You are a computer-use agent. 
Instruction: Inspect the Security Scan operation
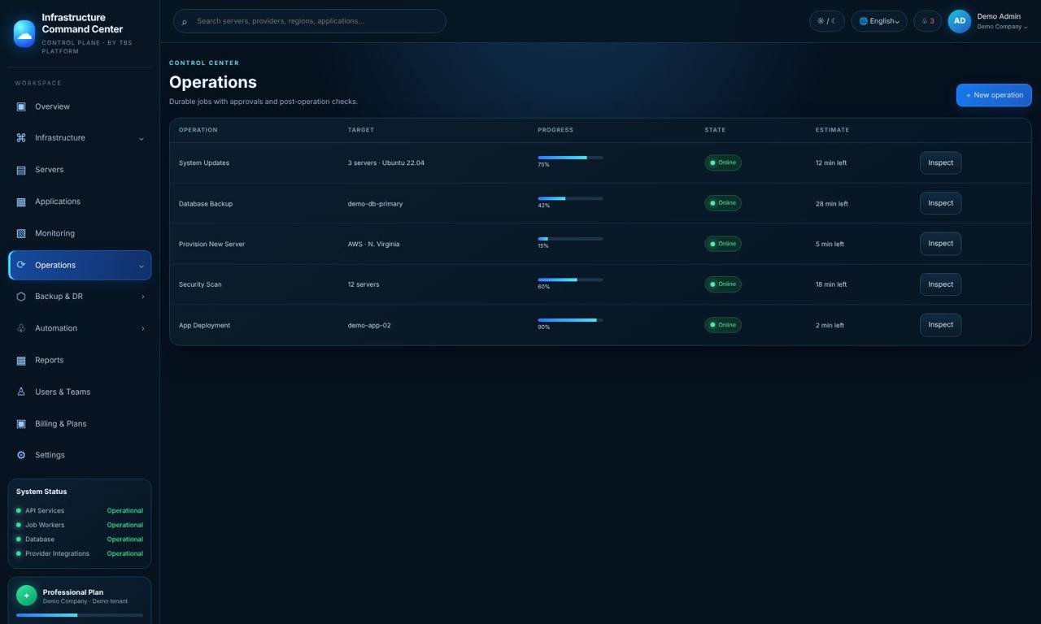click(940, 284)
